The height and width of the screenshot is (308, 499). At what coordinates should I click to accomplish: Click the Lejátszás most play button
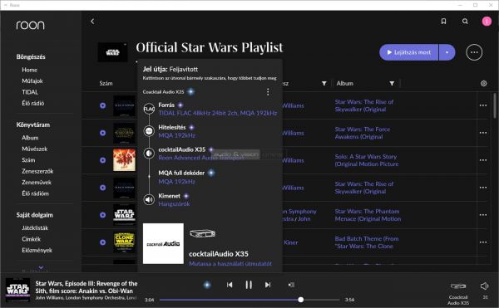click(x=409, y=52)
